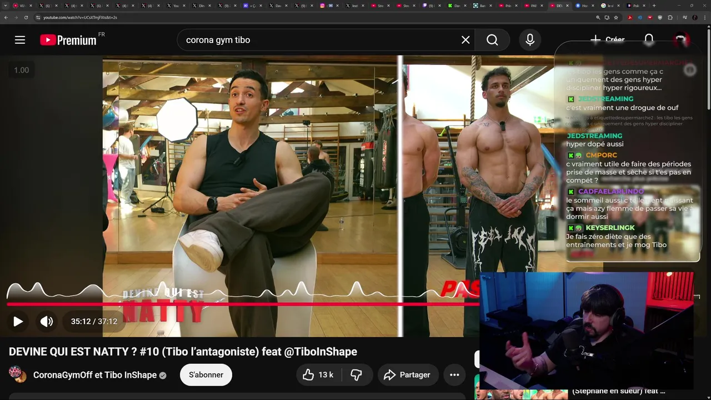Click the youtube.com address bar URL
The height and width of the screenshot is (400, 711).
80,17
